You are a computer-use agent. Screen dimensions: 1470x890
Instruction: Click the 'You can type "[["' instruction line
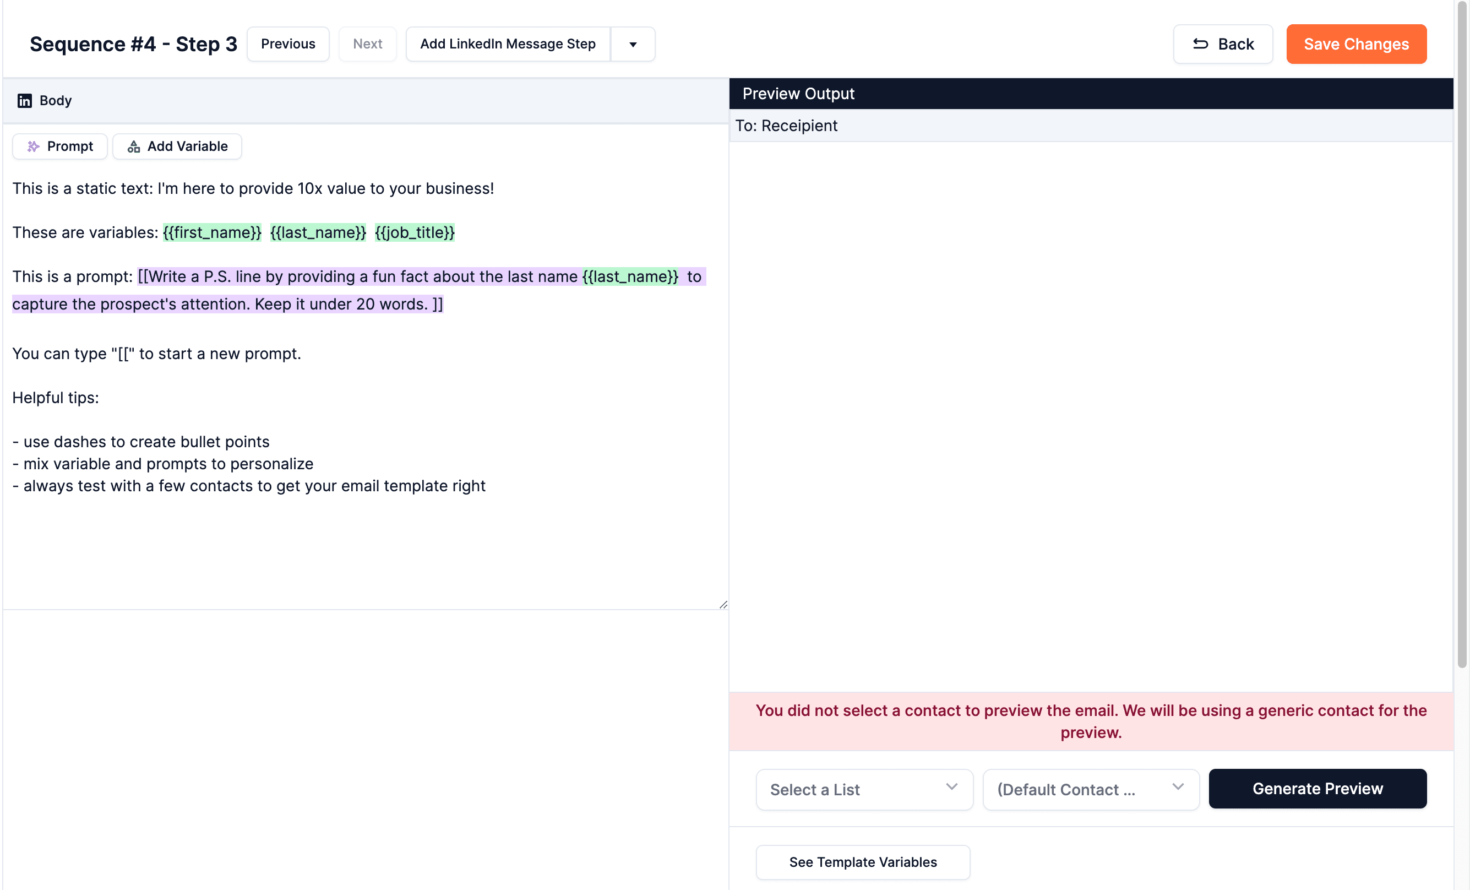pos(156,354)
